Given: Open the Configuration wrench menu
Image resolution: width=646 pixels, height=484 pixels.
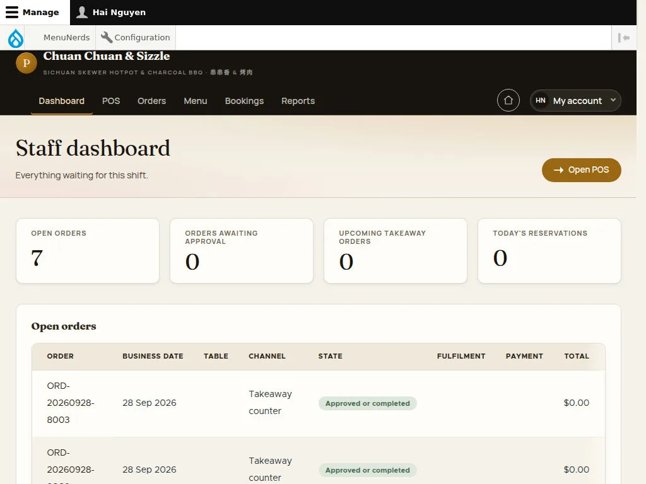Looking at the screenshot, I should [136, 37].
